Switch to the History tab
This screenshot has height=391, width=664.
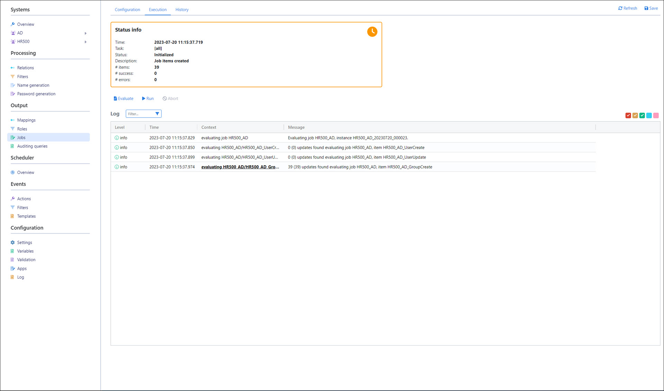(182, 10)
